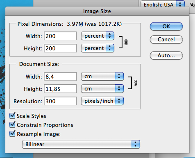Open the pixels/inch resolution unit dropdown
Image resolution: width=195 pixels, height=158 pixels.
(x=102, y=101)
